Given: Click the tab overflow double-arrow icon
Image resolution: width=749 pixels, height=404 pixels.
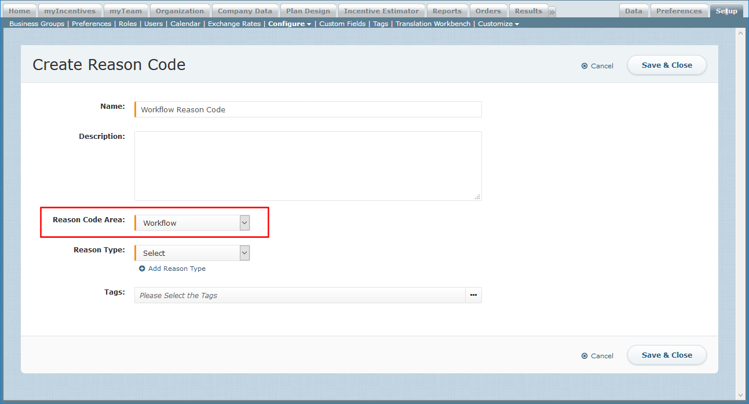Looking at the screenshot, I should [x=552, y=12].
